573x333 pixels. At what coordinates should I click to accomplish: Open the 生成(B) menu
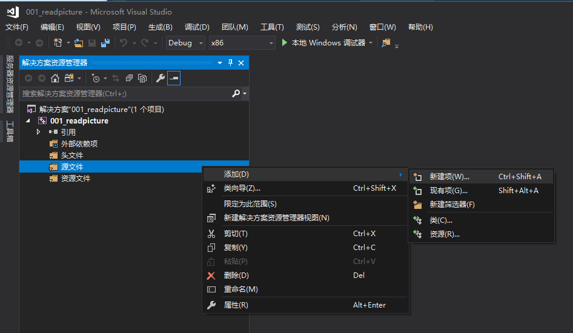(161, 27)
